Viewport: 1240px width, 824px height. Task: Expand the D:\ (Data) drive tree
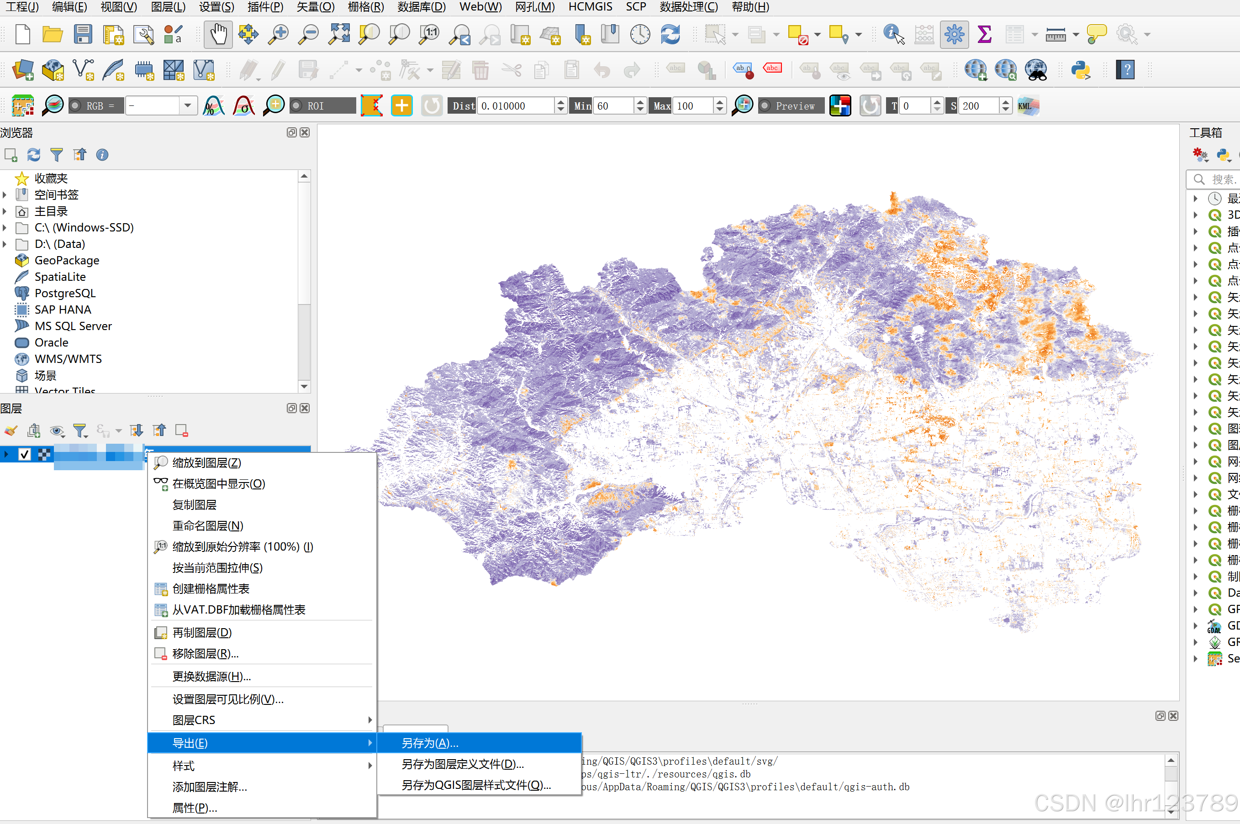tap(5, 244)
